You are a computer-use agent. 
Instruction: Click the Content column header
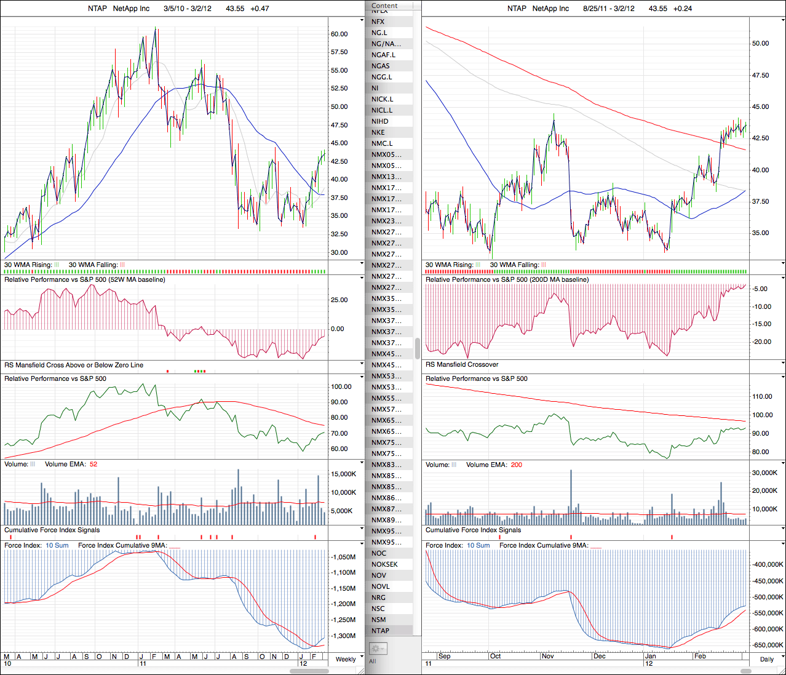384,6
